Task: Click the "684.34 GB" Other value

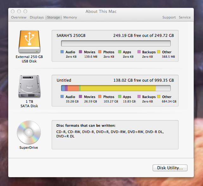Action: point(169,102)
